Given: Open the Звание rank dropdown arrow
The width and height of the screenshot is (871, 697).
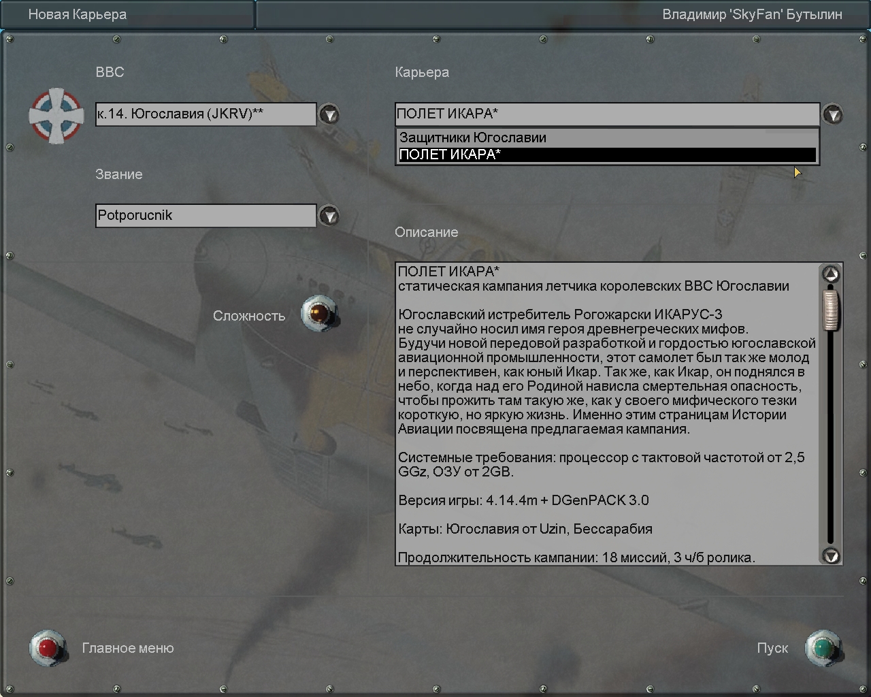Looking at the screenshot, I should [329, 216].
